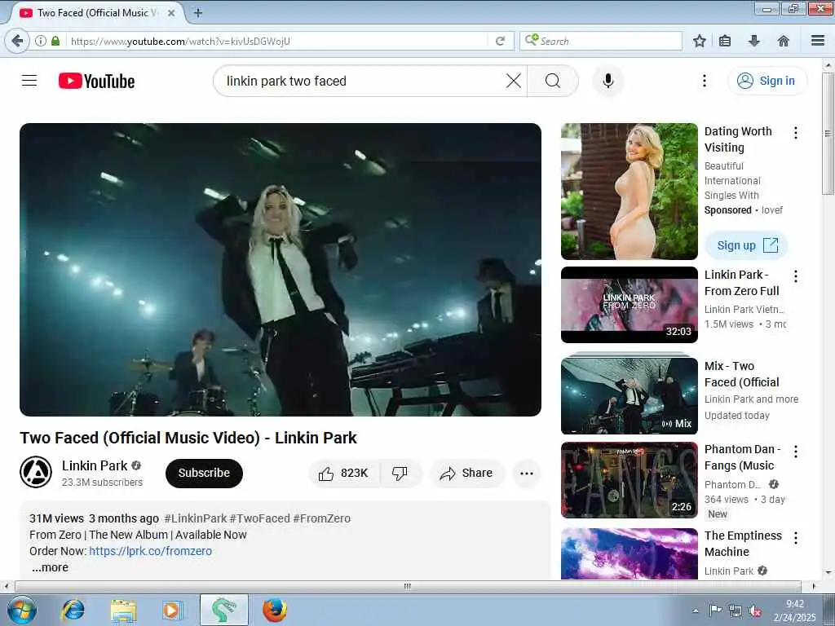Start voice search with microphone icon
835x626 pixels.
(608, 81)
